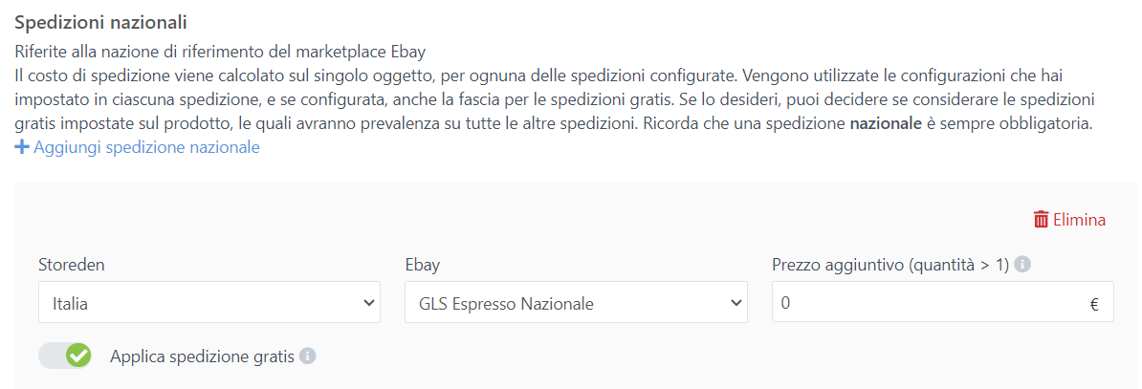
Task: Click the info icon beside Applica spedizione gratis
Action: click(307, 357)
